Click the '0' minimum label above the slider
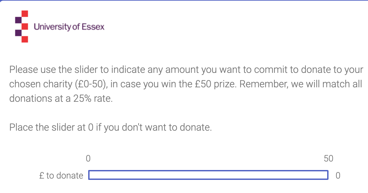Viewport: 368px width, 193px height. click(x=88, y=159)
